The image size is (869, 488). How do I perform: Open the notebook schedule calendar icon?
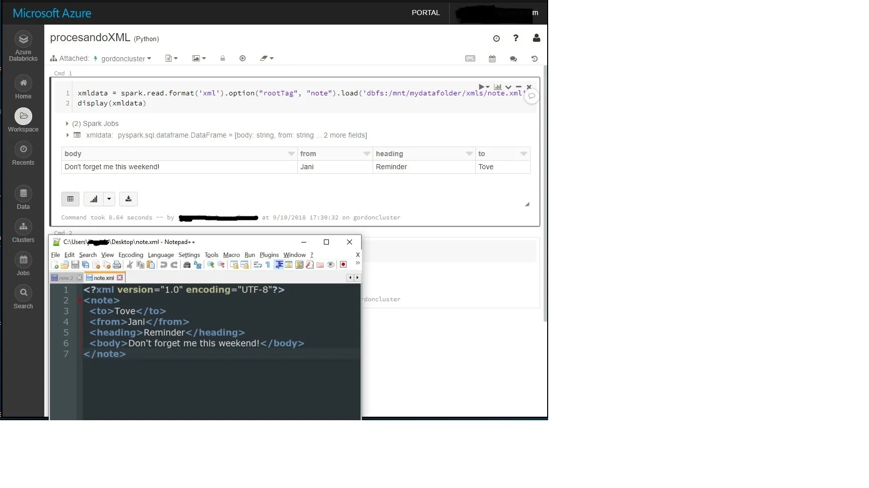click(x=492, y=59)
